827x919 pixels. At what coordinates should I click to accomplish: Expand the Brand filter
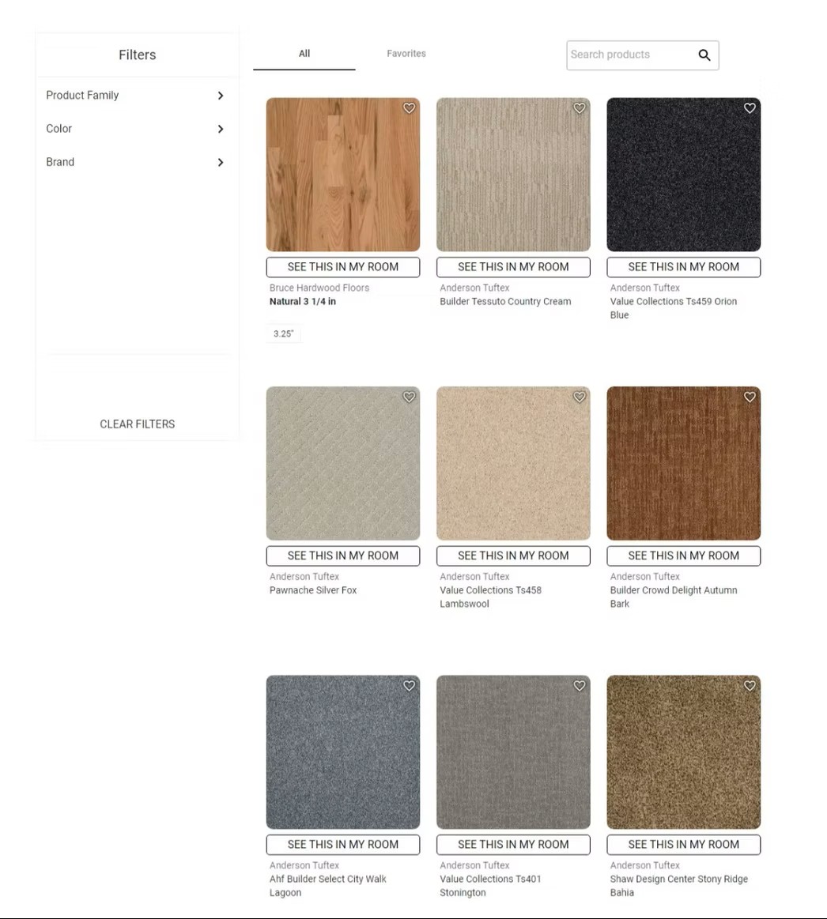click(137, 162)
